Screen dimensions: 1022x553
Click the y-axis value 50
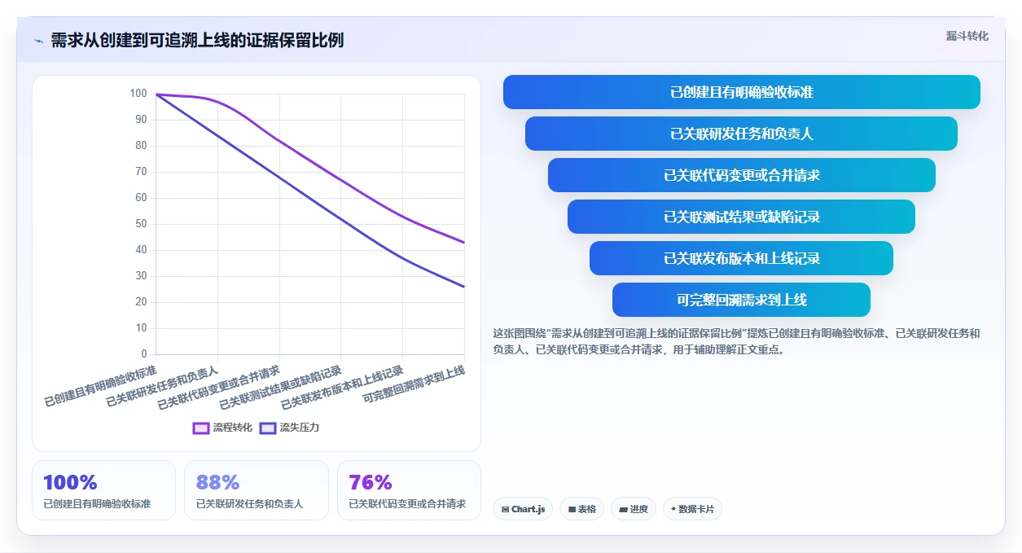pyautogui.click(x=141, y=224)
